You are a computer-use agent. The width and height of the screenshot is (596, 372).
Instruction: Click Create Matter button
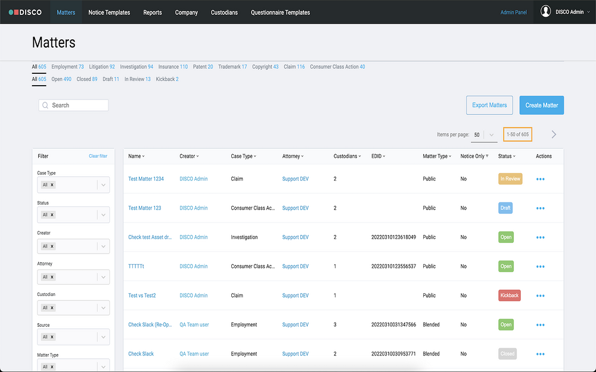(x=542, y=105)
